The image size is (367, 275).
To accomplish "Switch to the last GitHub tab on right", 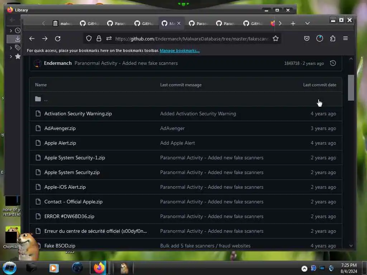I will 253,23.
